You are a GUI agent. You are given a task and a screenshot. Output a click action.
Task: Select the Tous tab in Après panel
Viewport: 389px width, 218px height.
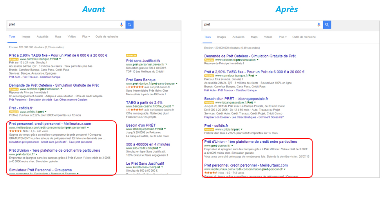207,37
